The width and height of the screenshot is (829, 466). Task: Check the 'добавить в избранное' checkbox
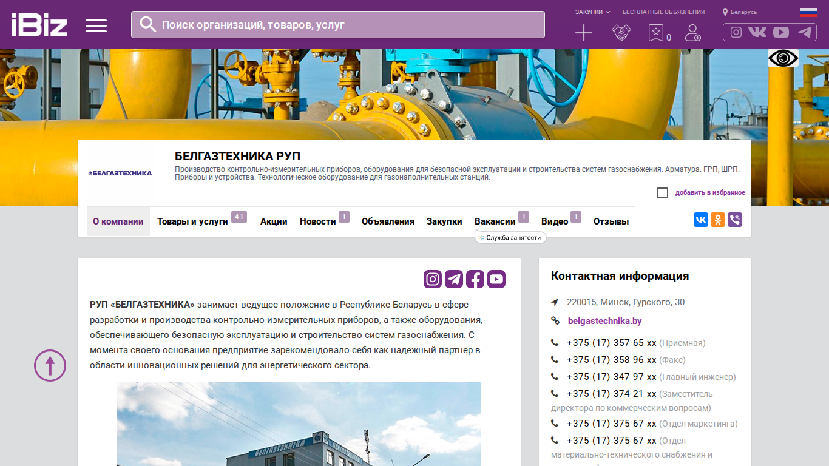[663, 193]
